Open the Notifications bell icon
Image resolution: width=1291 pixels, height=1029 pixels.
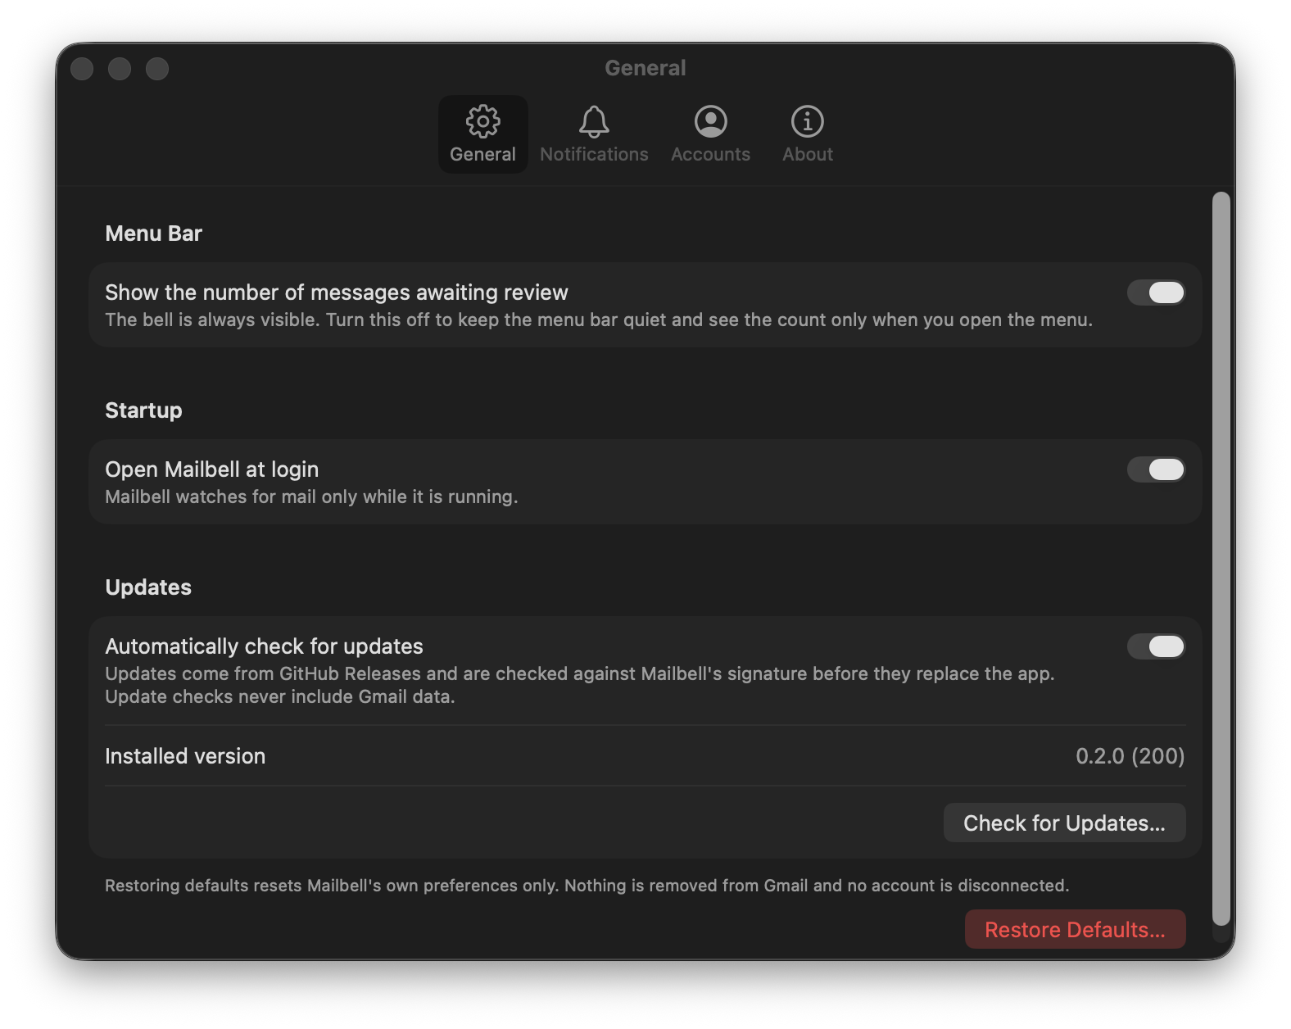tap(594, 121)
